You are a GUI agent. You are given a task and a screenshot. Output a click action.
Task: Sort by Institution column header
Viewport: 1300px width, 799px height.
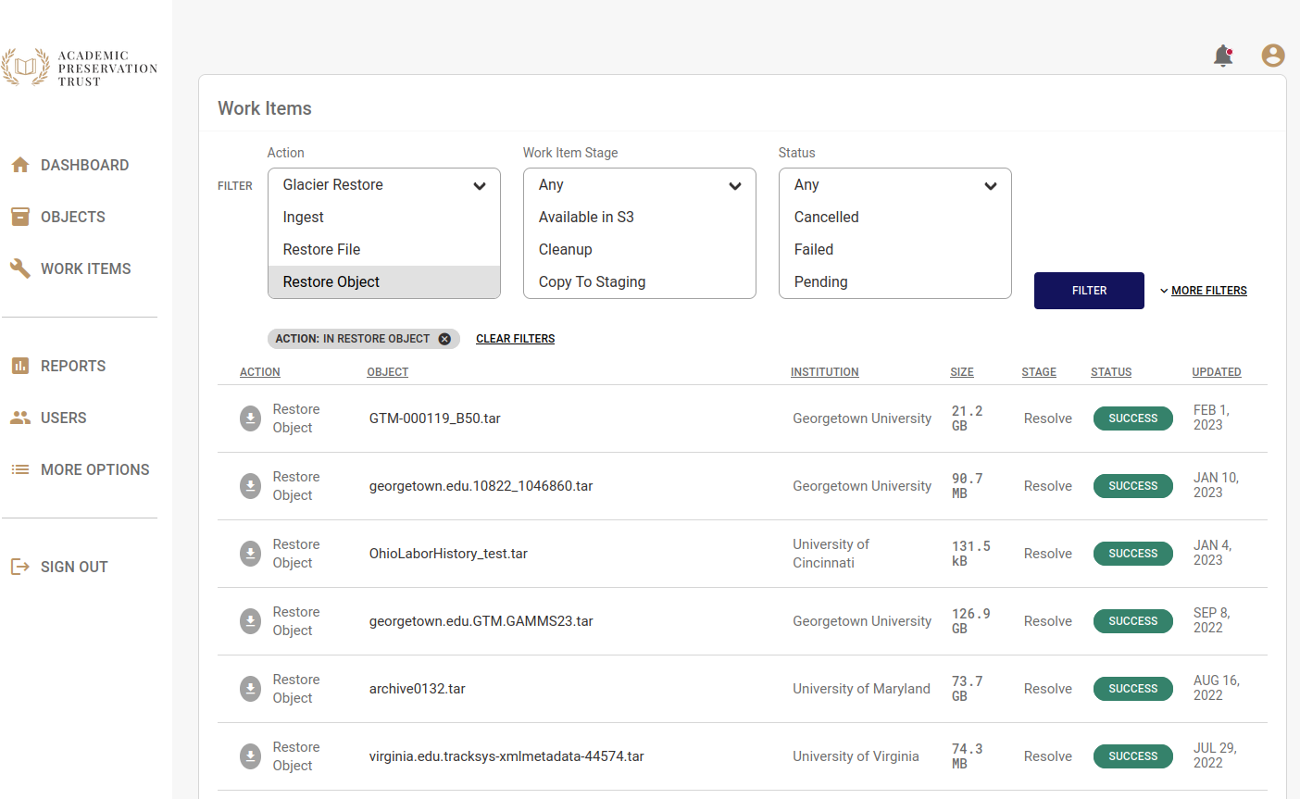point(825,372)
